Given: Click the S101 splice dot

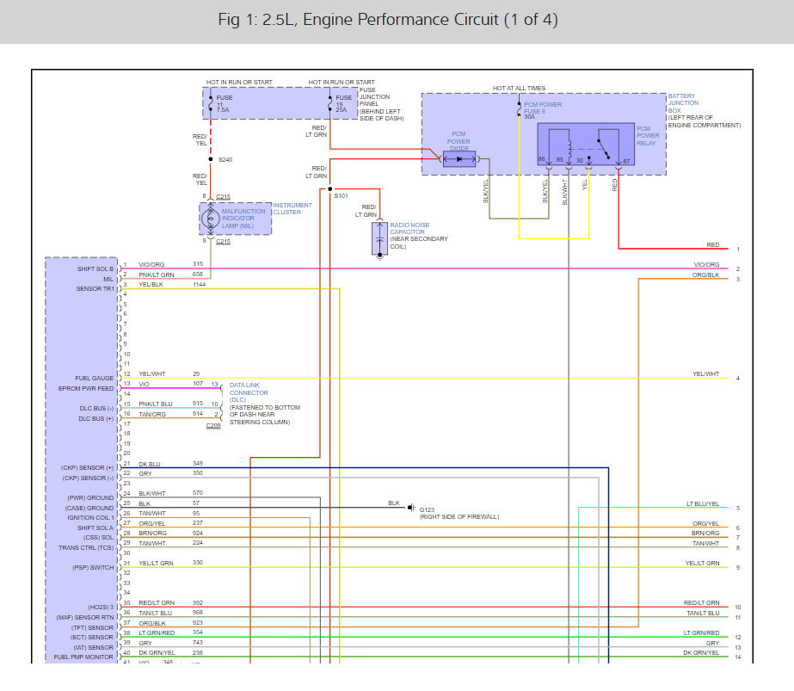Looking at the screenshot, I should [329, 189].
